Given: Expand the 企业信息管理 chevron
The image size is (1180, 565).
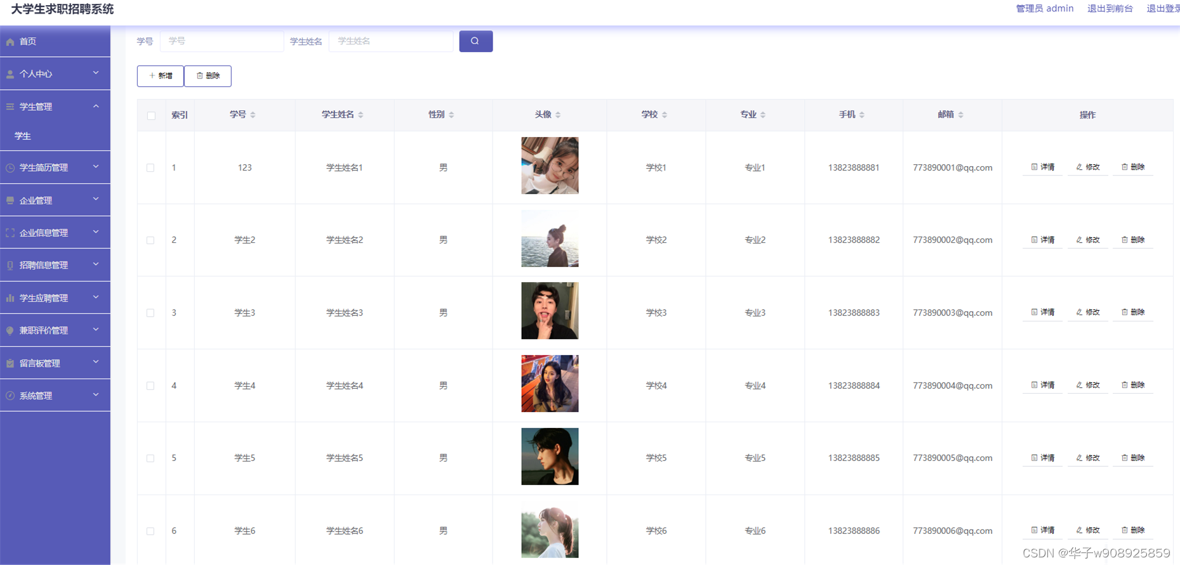Looking at the screenshot, I should pyautogui.click(x=96, y=232).
